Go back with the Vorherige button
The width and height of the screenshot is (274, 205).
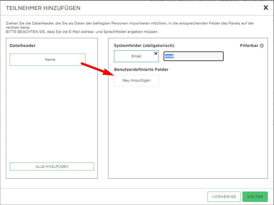pyautogui.click(x=224, y=197)
